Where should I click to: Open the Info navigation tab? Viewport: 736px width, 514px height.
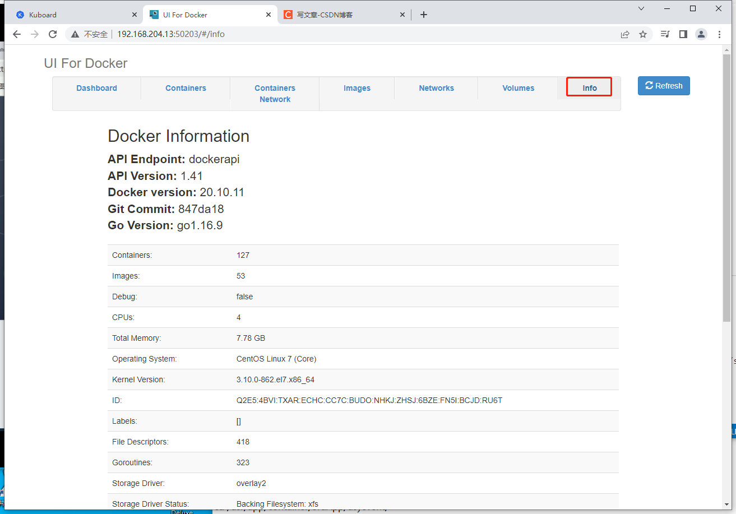point(589,88)
